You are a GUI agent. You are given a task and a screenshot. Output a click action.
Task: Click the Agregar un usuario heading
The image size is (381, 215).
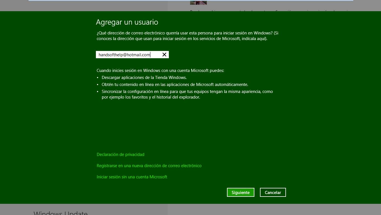tap(127, 22)
